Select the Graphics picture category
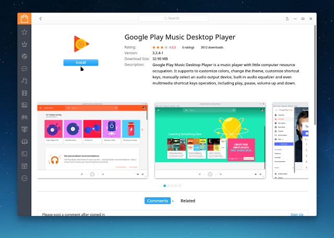 pos(24,105)
